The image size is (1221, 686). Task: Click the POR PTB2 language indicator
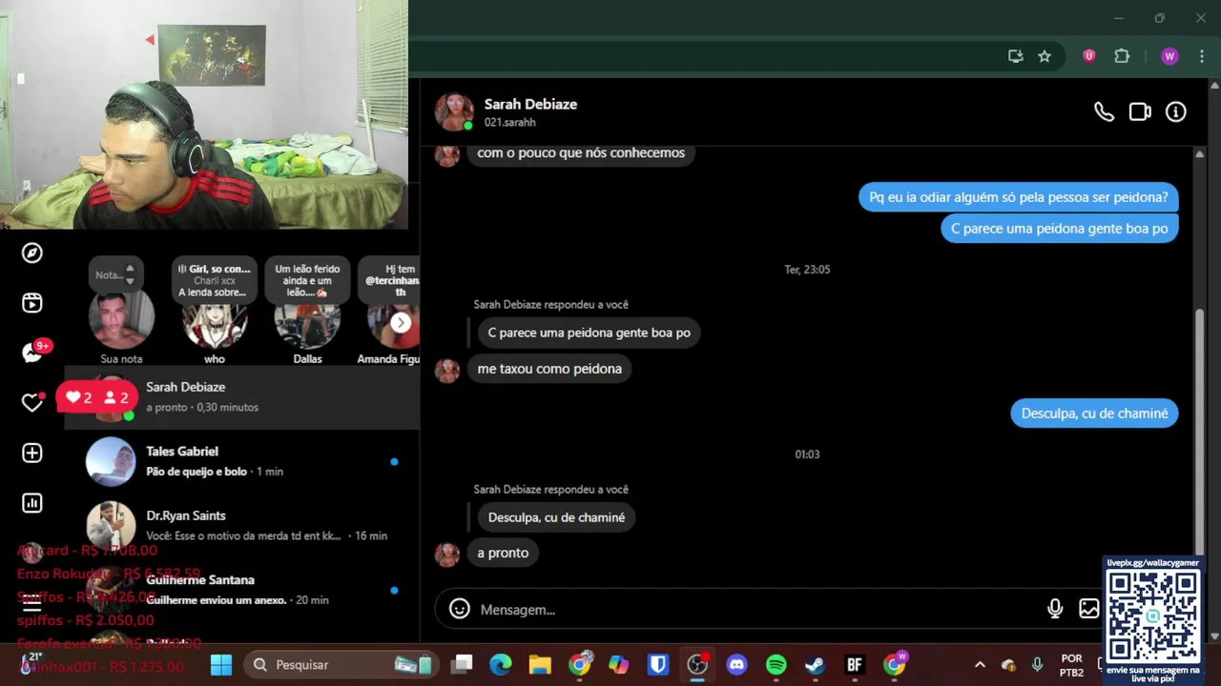(x=1071, y=665)
